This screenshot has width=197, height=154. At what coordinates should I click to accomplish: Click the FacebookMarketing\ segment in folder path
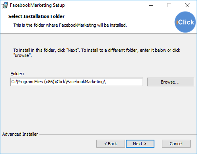pyautogui.click(x=86, y=82)
